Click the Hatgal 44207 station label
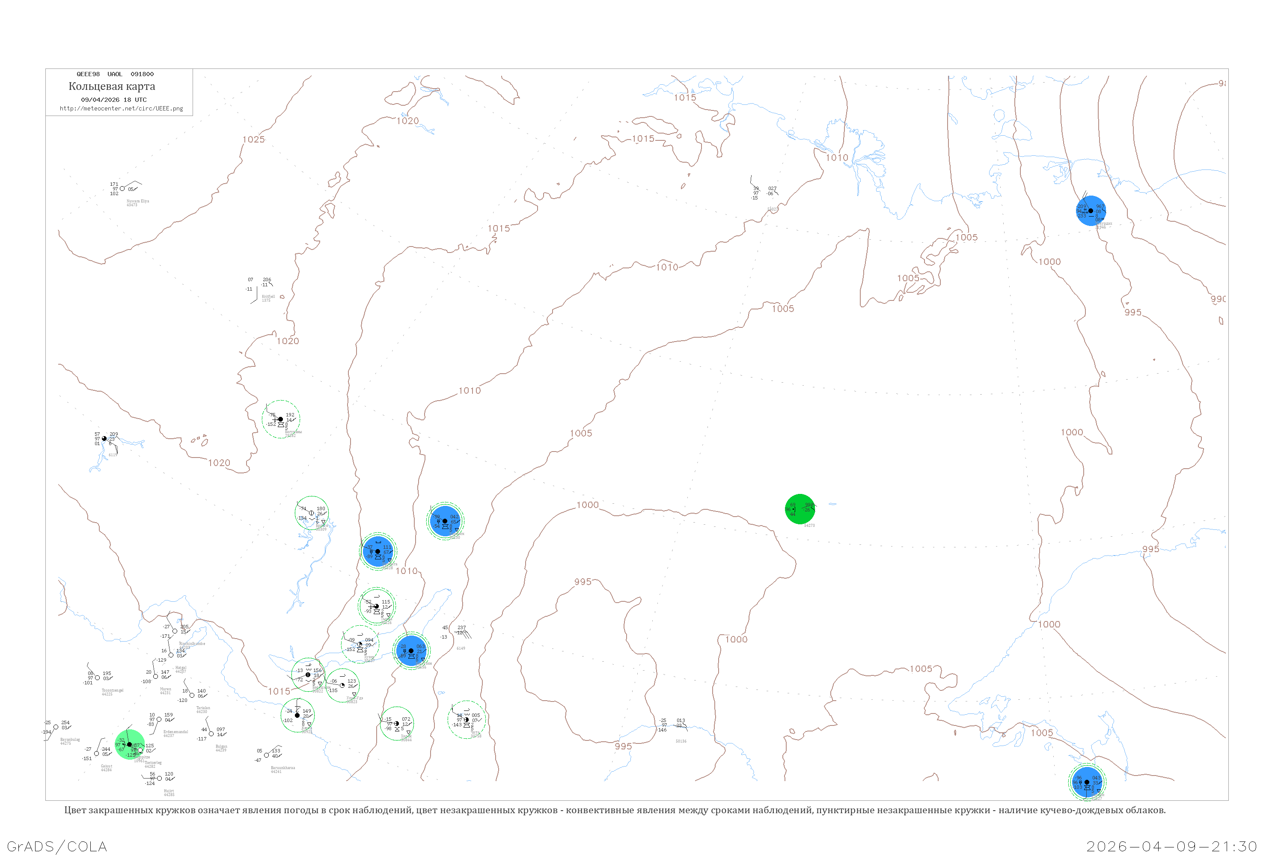 (x=181, y=669)
